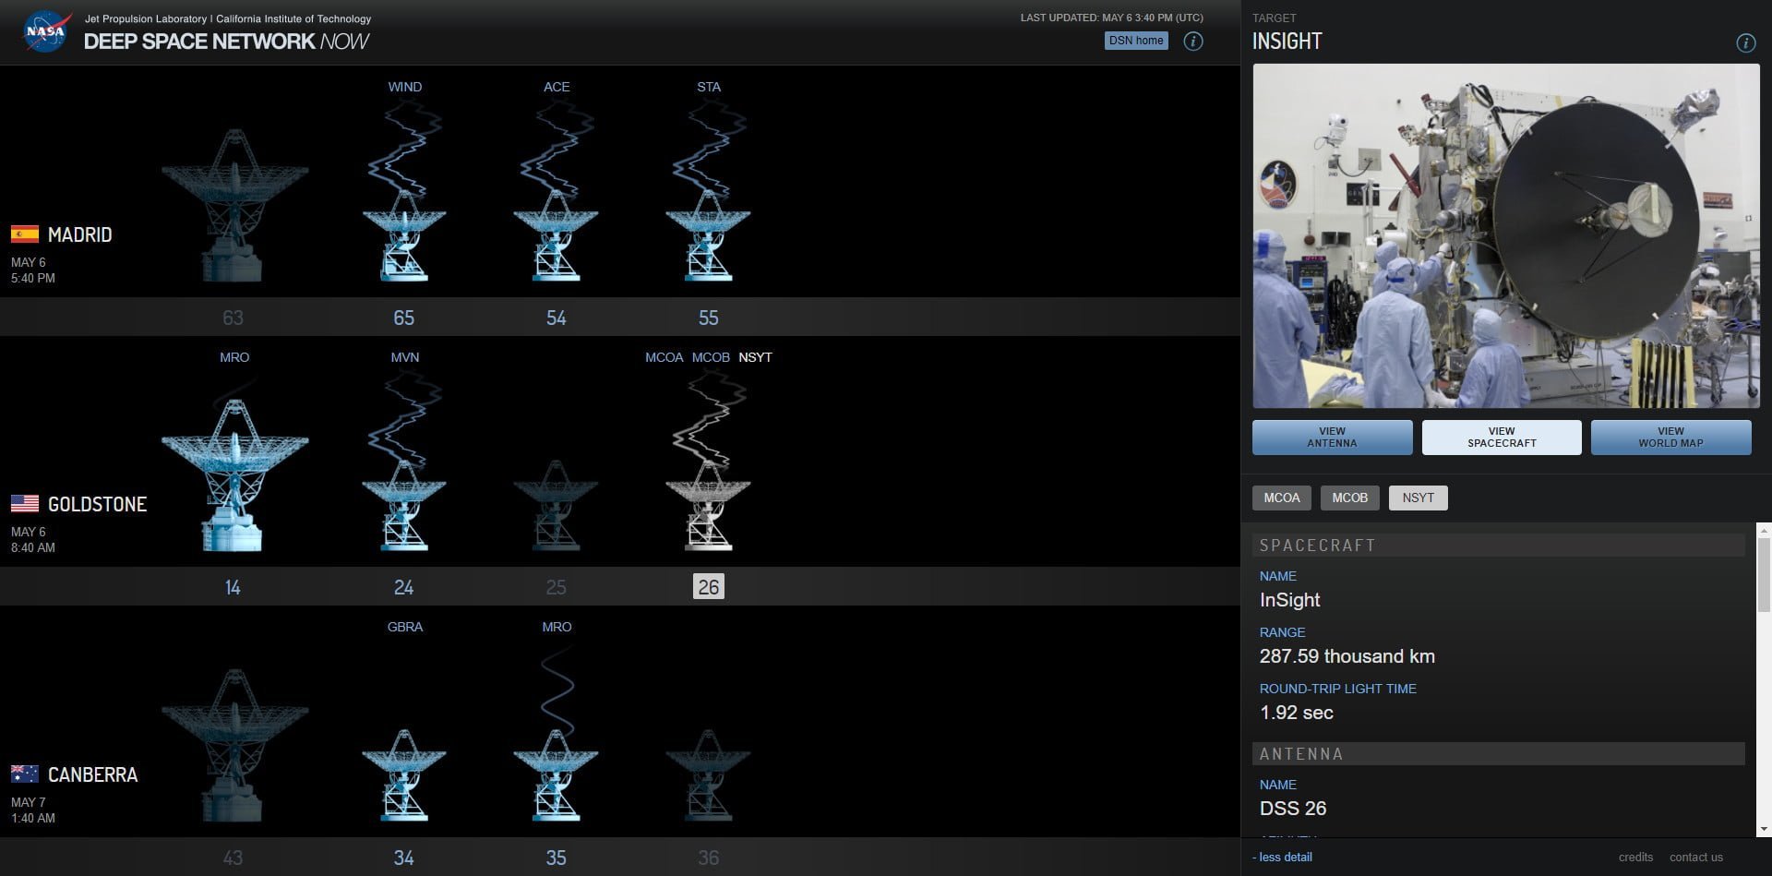
Task: Select the MCOB target tab
Action: point(1350,498)
